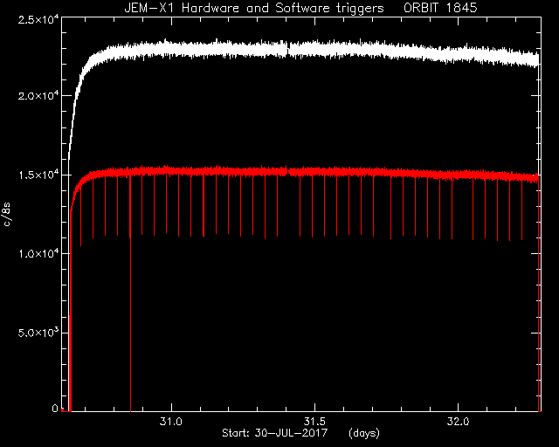Click the red vertical line at plot's right edge
The height and width of the screenshot is (447, 559).
(x=538, y=292)
